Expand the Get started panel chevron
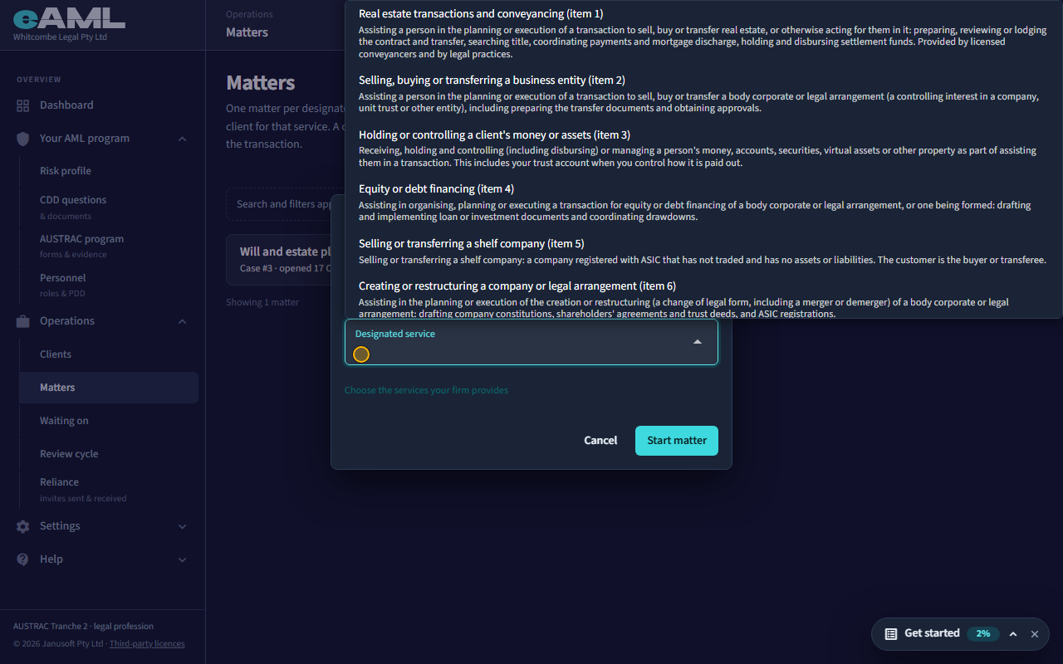Viewport: 1063px width, 664px height. pos(1013,634)
